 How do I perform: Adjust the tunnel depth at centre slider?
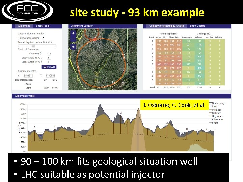(37, 46)
